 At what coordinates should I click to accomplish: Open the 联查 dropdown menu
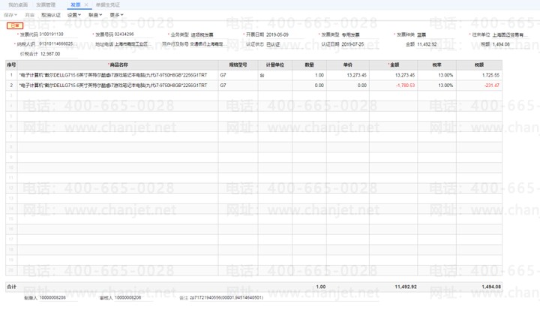pos(95,15)
